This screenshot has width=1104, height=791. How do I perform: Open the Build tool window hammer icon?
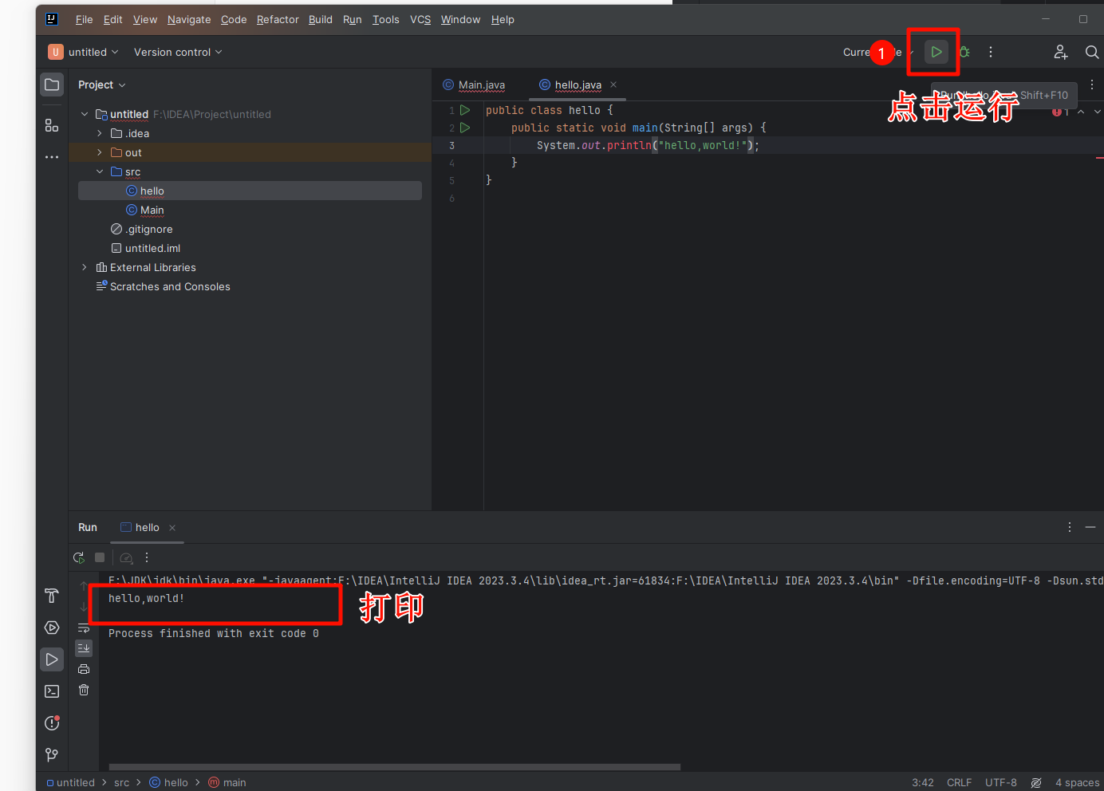pos(52,596)
